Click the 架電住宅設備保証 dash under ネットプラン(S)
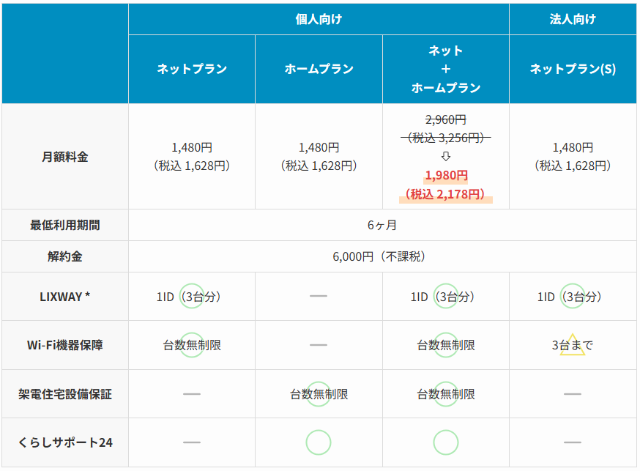The image size is (640, 471). tap(573, 394)
